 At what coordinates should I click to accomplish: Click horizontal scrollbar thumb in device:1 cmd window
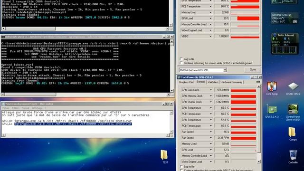point(31,95)
